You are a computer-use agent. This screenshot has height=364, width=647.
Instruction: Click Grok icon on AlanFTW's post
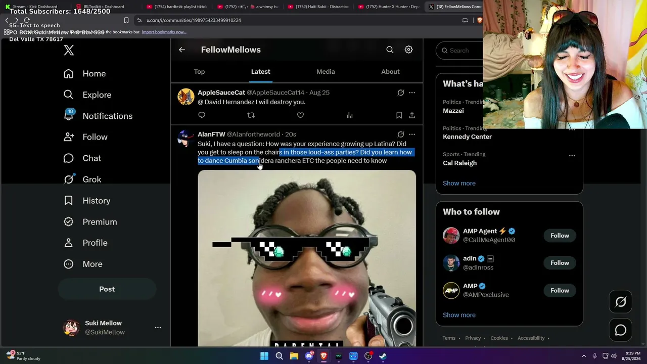(x=400, y=134)
